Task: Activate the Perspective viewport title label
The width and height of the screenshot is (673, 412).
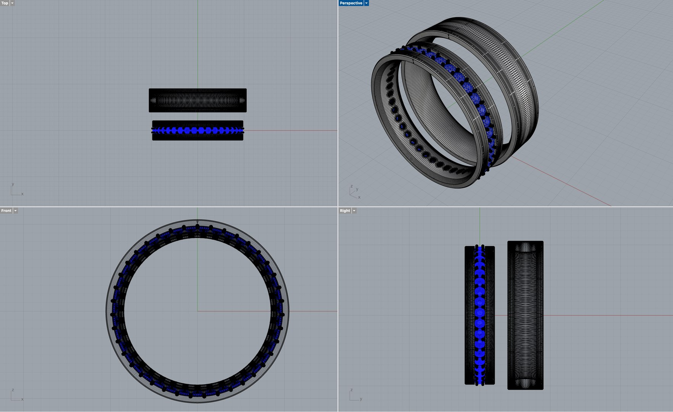Action: tap(351, 3)
